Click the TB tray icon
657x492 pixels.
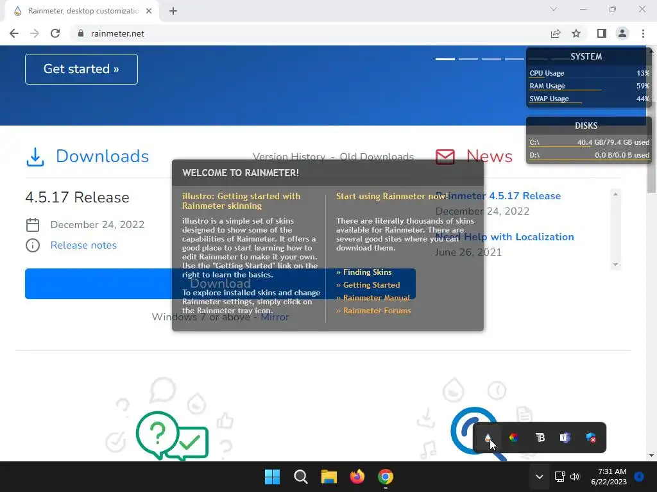coord(540,438)
